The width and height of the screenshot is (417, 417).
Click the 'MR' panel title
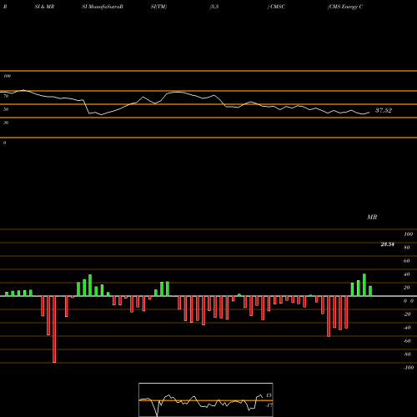click(x=372, y=217)
